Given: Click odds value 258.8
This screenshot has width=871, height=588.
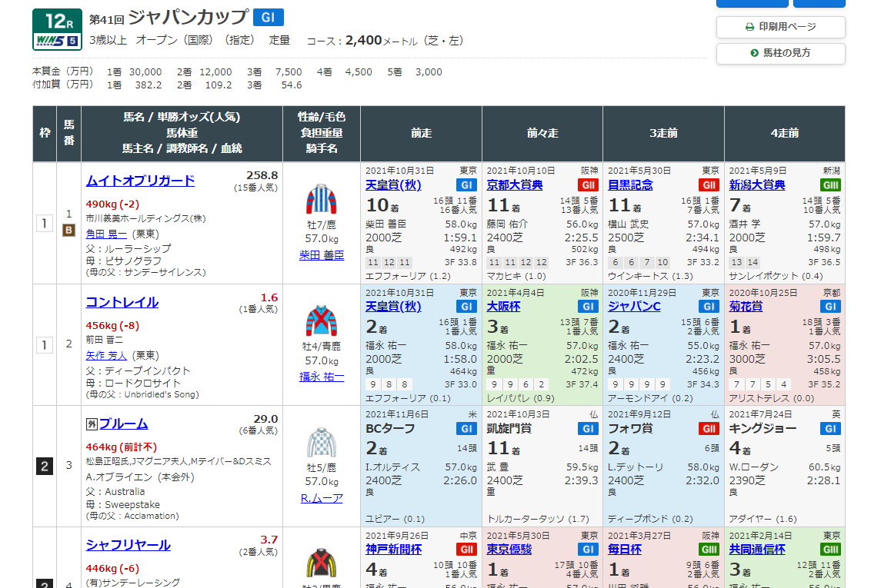Looking at the screenshot, I should (x=262, y=175).
